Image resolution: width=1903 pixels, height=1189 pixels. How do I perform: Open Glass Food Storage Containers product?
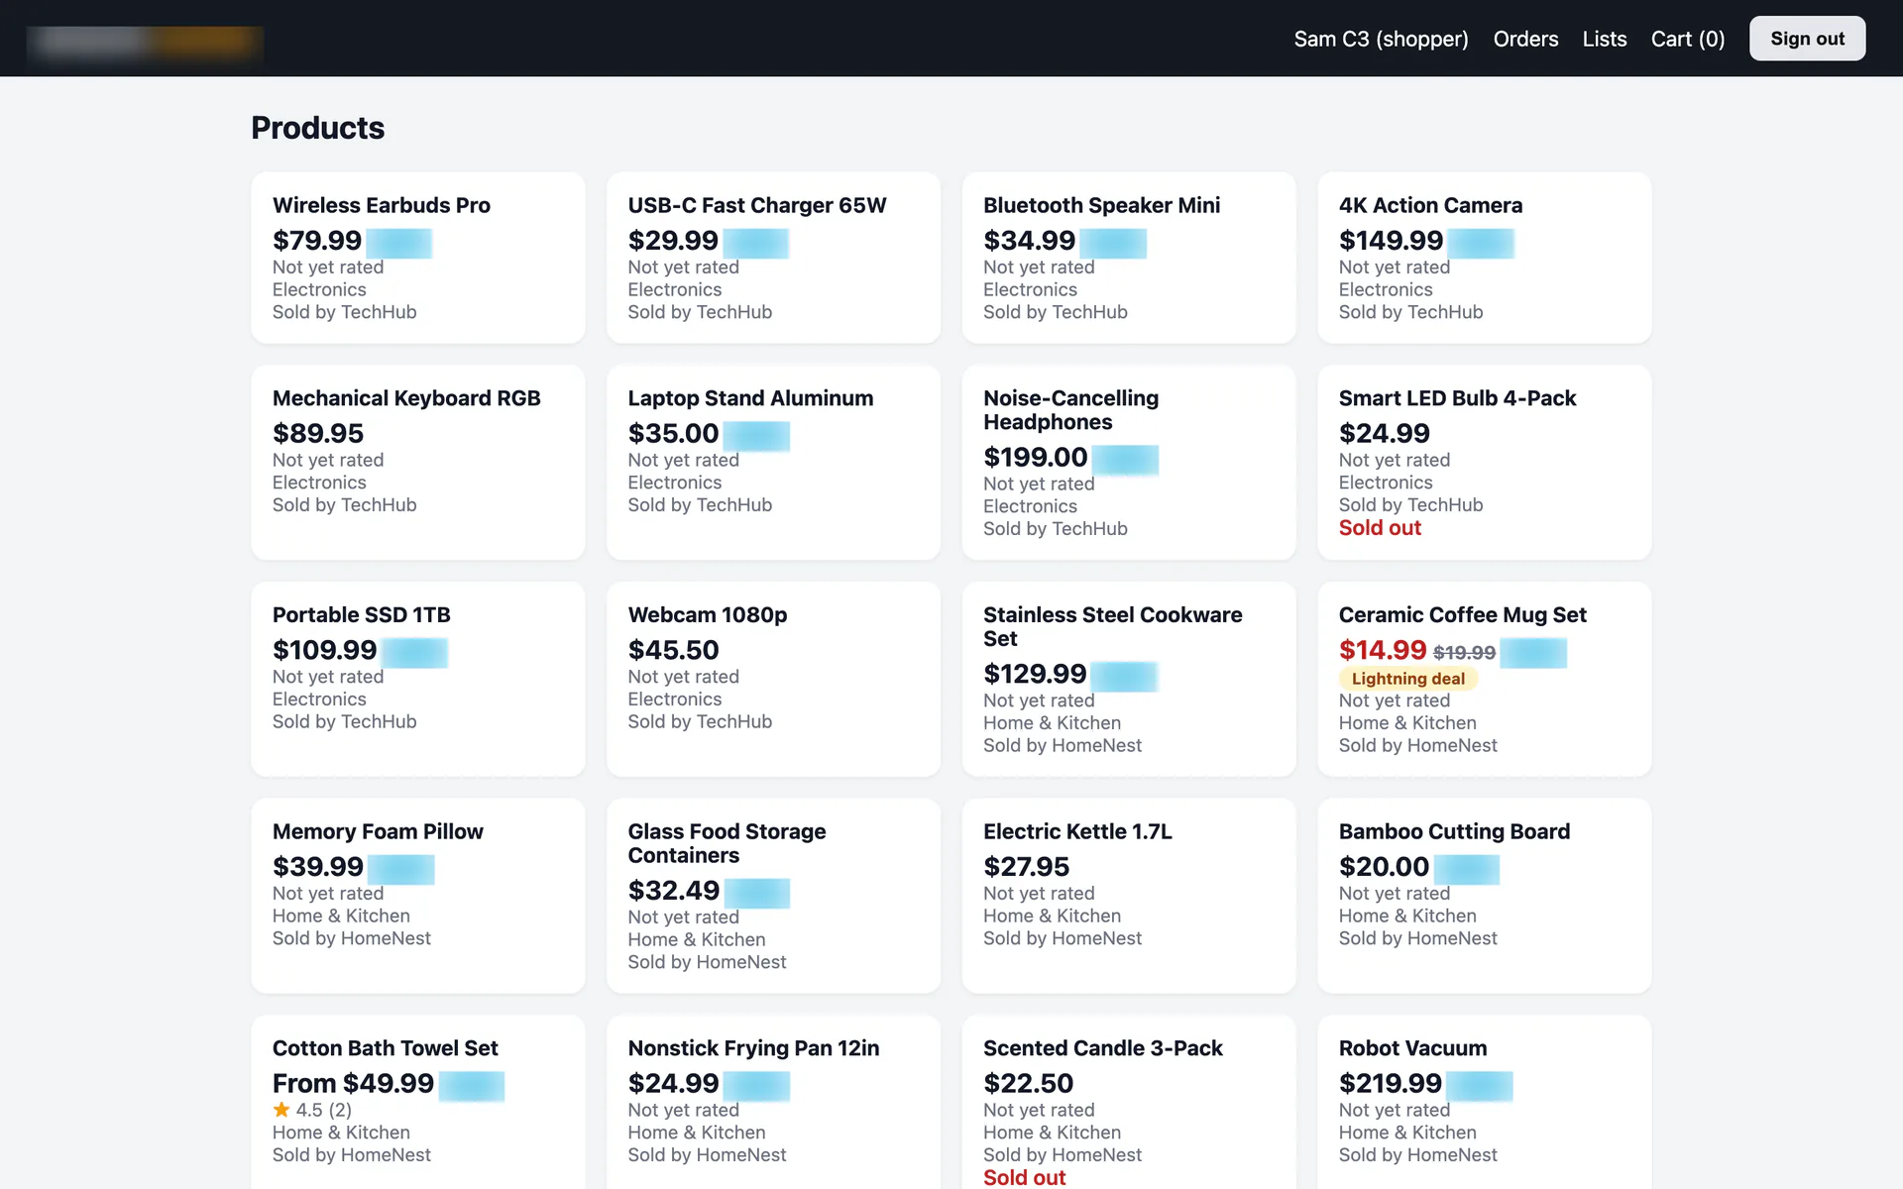click(x=727, y=843)
